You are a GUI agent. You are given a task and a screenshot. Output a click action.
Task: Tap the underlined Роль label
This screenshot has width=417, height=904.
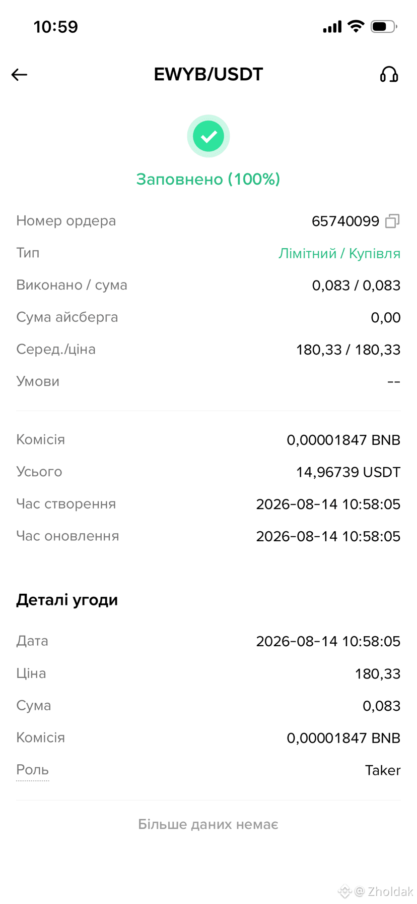point(33,770)
